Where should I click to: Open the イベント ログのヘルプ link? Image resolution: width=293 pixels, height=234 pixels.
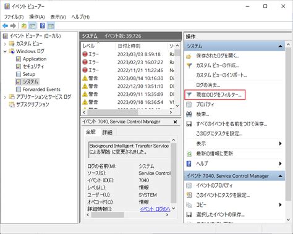coord(155,209)
